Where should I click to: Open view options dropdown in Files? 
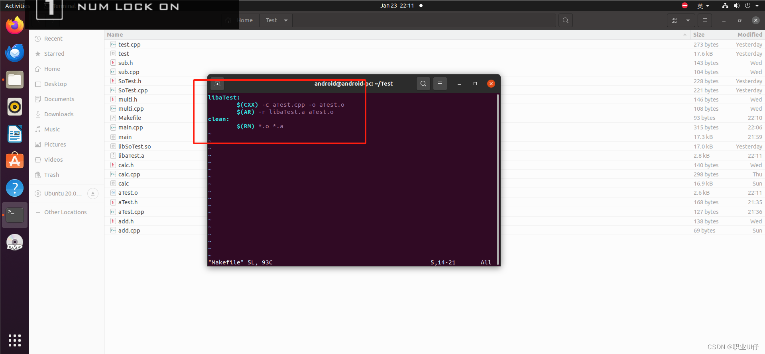(688, 20)
